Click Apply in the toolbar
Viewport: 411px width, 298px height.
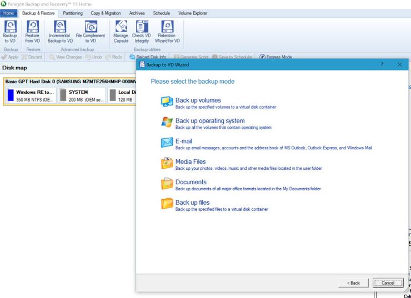10,57
